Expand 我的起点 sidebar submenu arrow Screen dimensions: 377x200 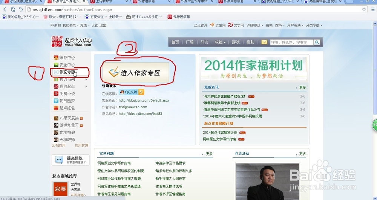pyautogui.click(x=86, y=86)
